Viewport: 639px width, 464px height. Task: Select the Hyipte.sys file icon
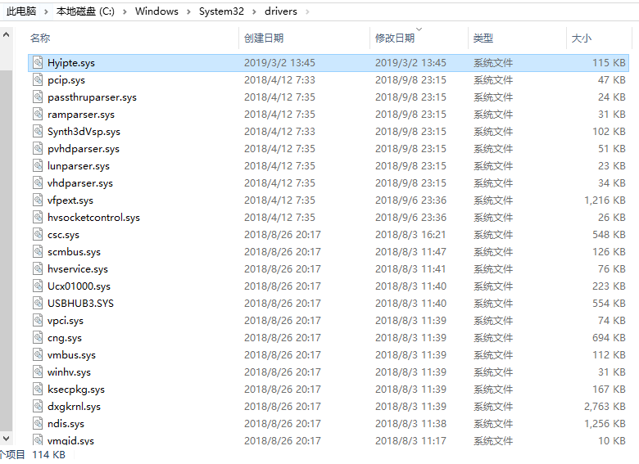38,63
